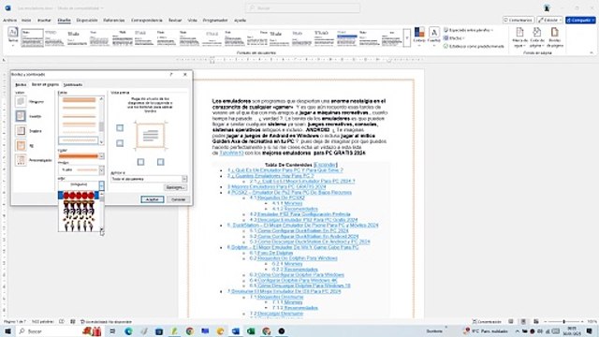The height and width of the screenshot is (337, 599).
Task: Select the first document format thumbnail
Action: pos(32,37)
